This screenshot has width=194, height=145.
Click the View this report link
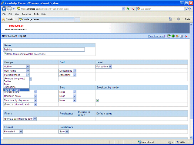pos(156,36)
